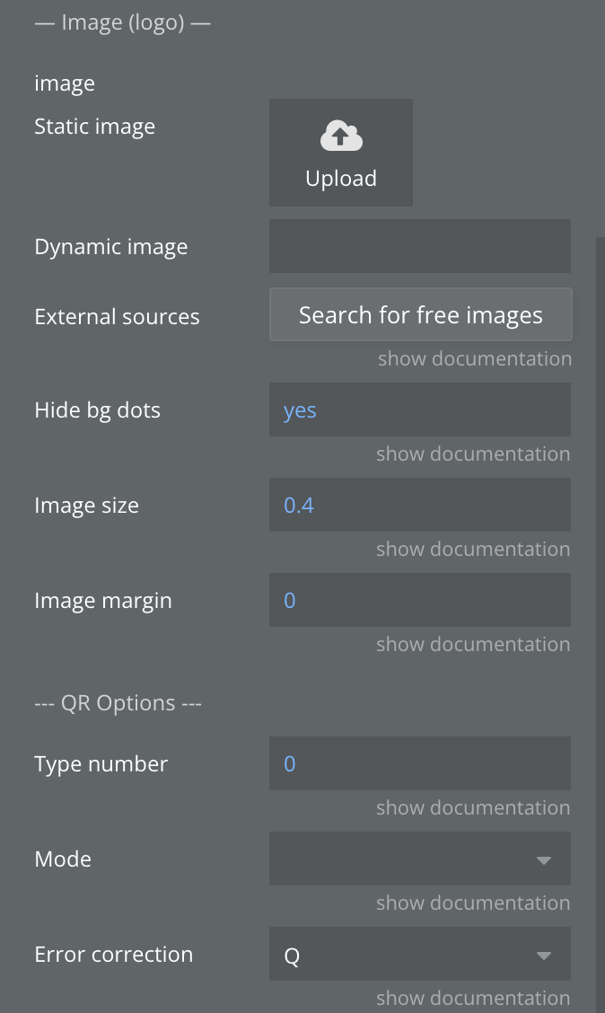
Task: Click the Image margin field
Action: (x=419, y=600)
